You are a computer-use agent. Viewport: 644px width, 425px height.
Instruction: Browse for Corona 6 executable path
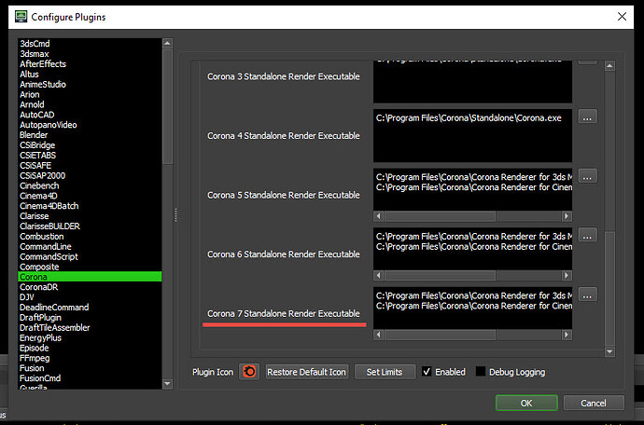point(588,236)
